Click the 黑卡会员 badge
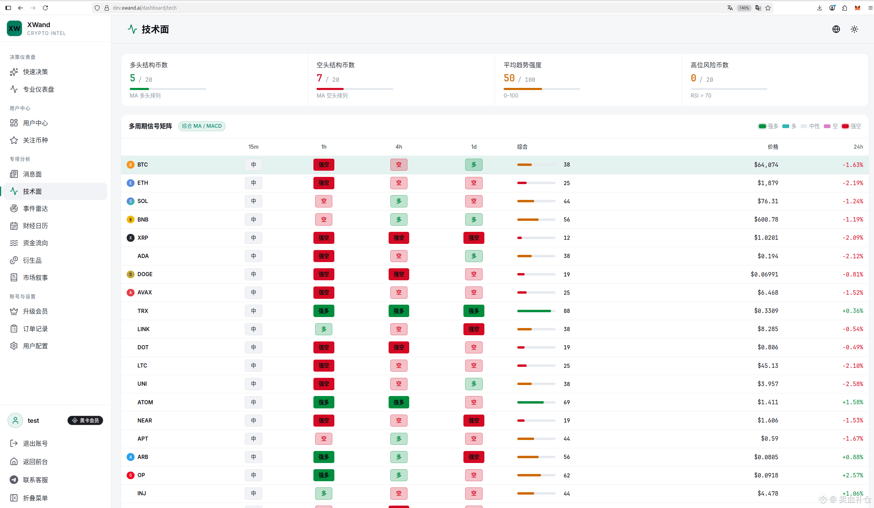The image size is (874, 508). [85, 420]
